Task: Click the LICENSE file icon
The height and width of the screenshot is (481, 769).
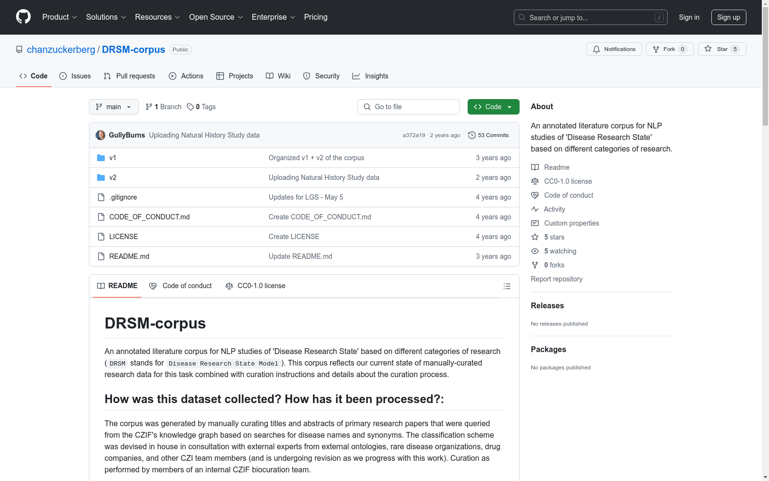Action: click(x=101, y=237)
